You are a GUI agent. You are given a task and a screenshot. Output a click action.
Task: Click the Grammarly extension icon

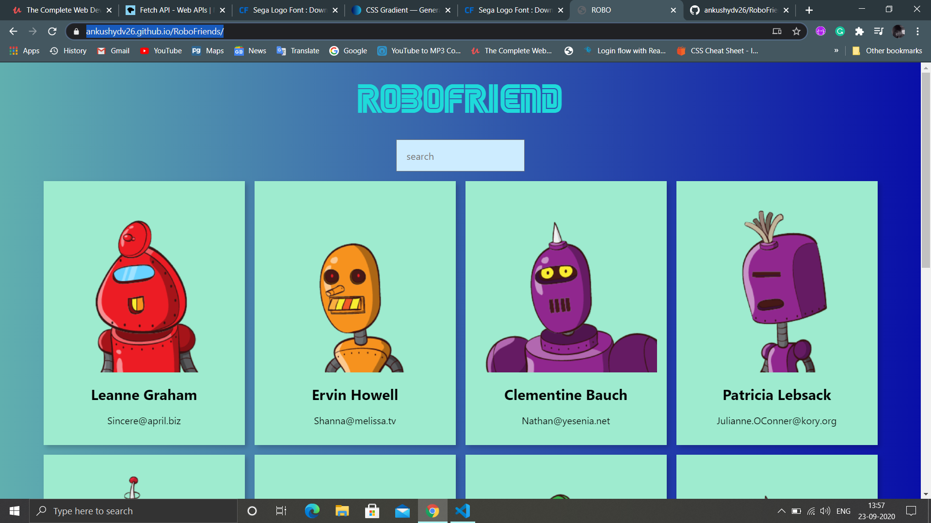pos(840,31)
